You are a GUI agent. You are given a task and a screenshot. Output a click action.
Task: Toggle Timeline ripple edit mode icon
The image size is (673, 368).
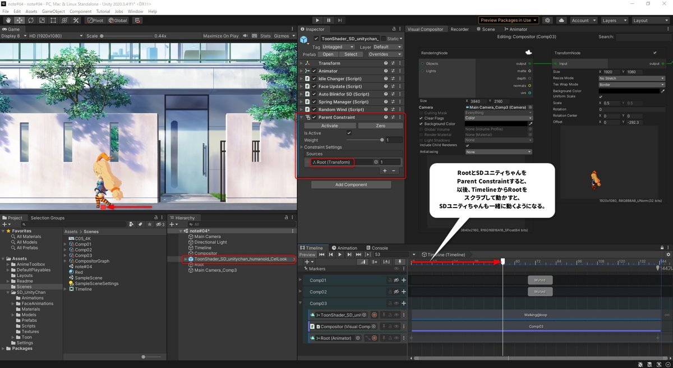tap(374, 262)
